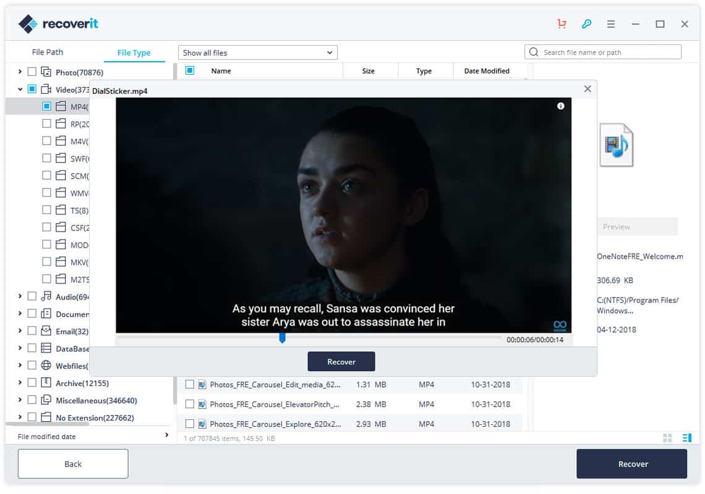705x494 pixels.
Task: Sort by the Date Modified column header
Action: coord(487,71)
